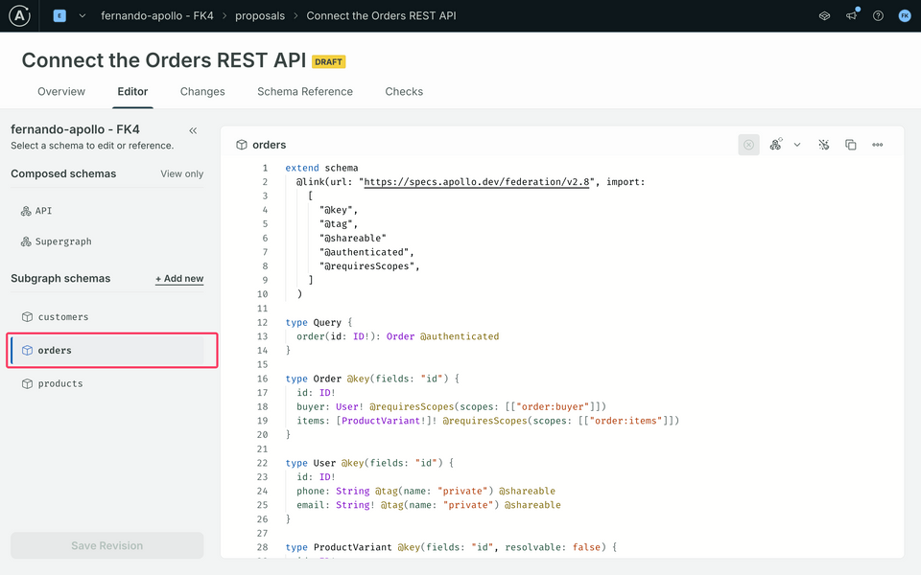Add a new subgraph schema

coord(179,279)
